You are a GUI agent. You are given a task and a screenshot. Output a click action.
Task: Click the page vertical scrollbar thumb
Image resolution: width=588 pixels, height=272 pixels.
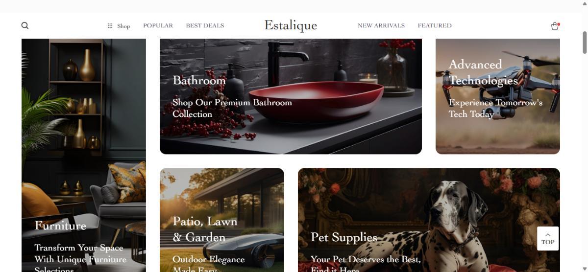pyautogui.click(x=584, y=42)
